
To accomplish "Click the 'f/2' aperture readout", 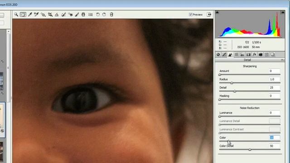I will (247, 42).
